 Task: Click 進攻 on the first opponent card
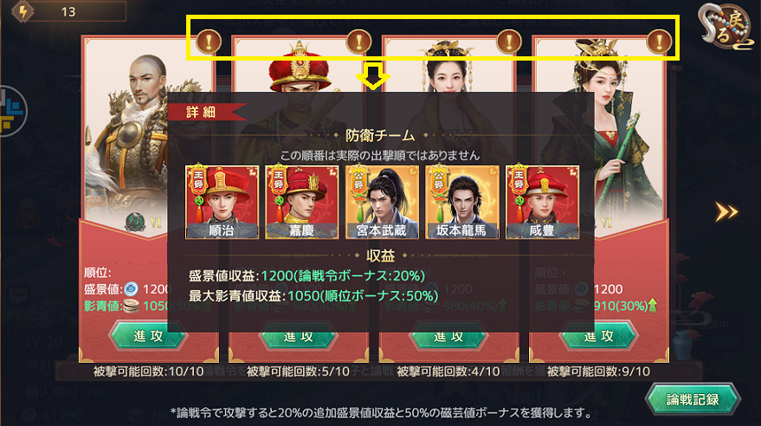(147, 336)
